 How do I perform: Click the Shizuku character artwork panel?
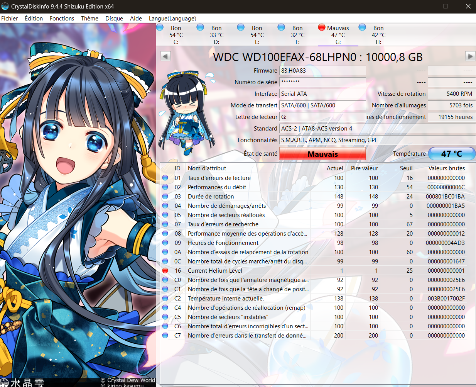[78, 205]
